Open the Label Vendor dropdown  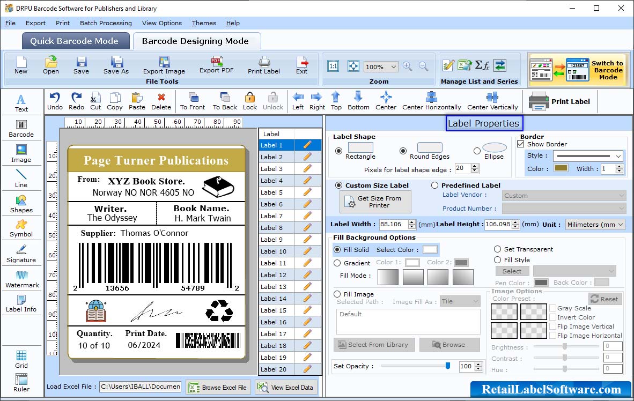564,196
